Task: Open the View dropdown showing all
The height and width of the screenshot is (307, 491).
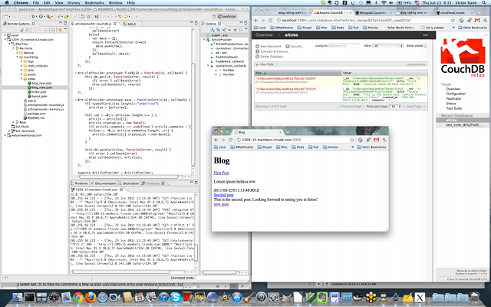Action: coord(387,46)
